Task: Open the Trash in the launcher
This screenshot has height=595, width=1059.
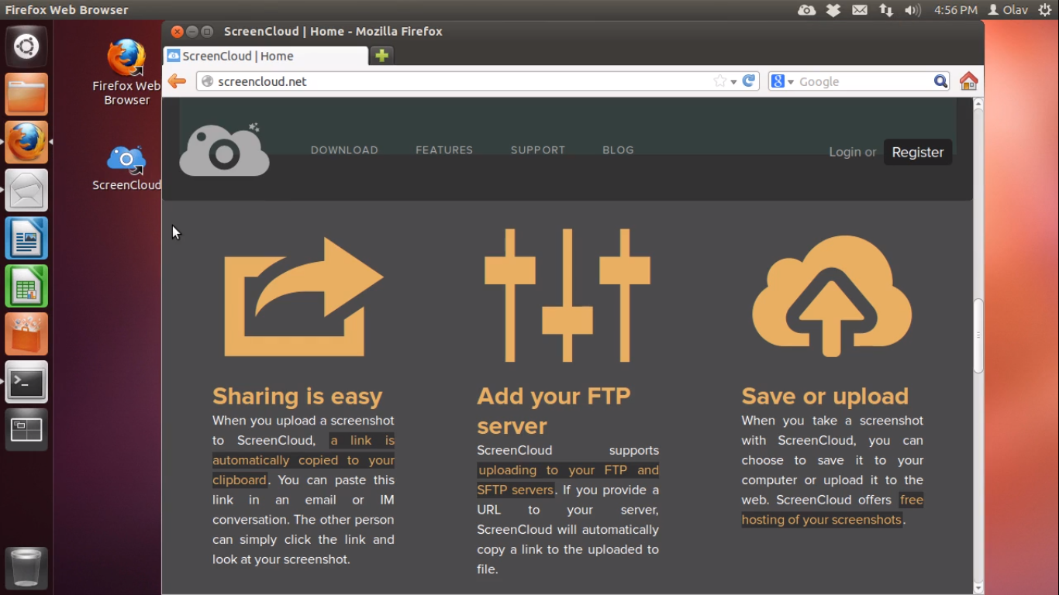Action: tap(26, 569)
